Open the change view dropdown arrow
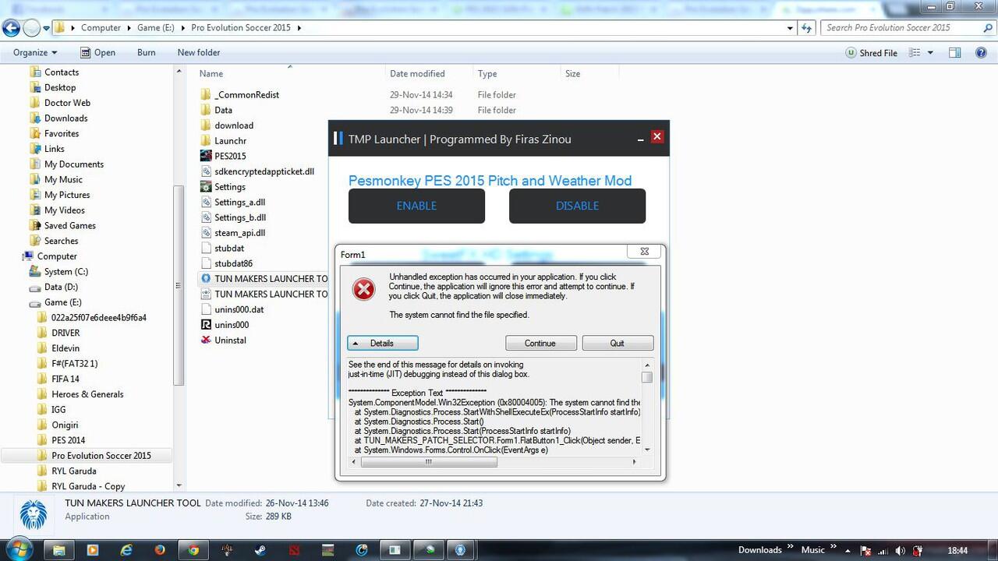998x561 pixels. pyautogui.click(x=931, y=53)
